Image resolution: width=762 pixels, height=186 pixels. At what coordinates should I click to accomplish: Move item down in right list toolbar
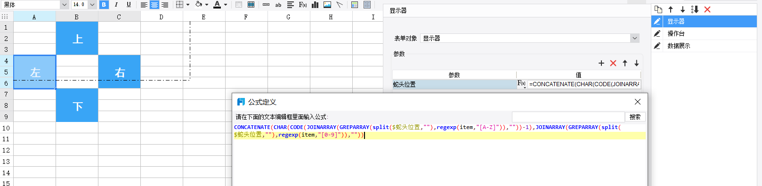point(682,9)
